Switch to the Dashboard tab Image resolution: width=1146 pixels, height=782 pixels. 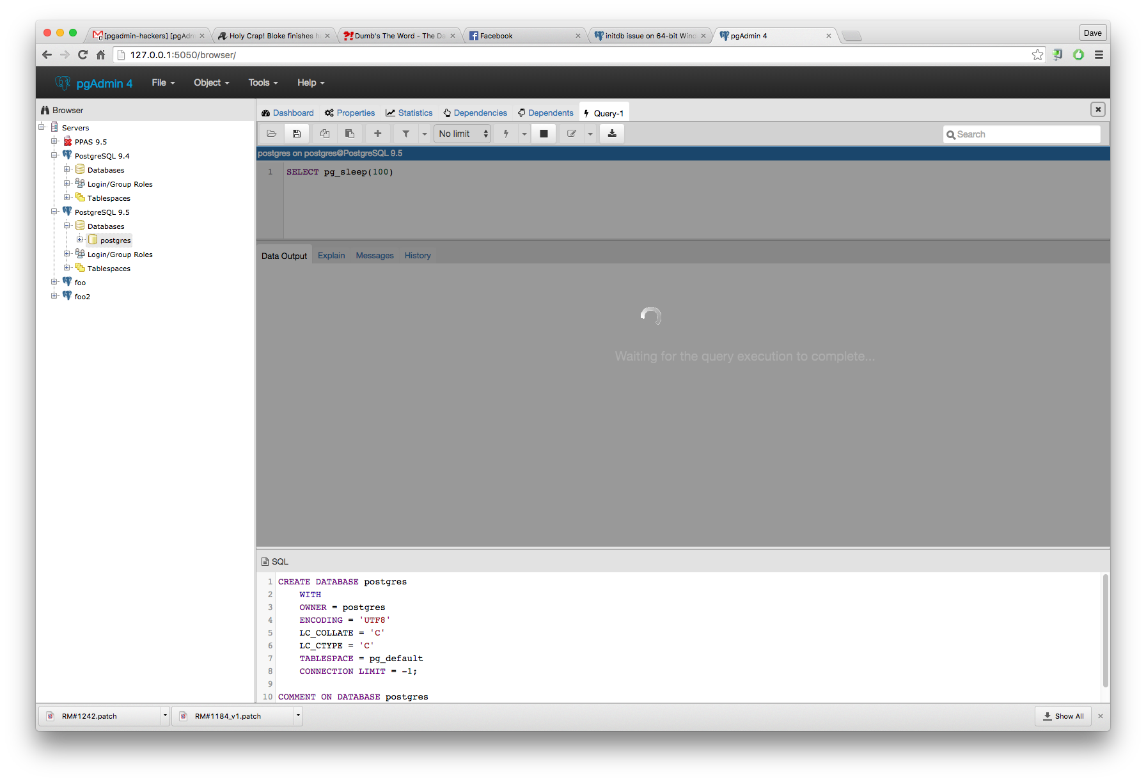tap(287, 113)
